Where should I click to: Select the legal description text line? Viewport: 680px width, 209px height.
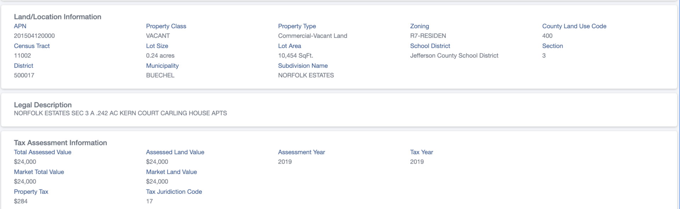(x=120, y=113)
